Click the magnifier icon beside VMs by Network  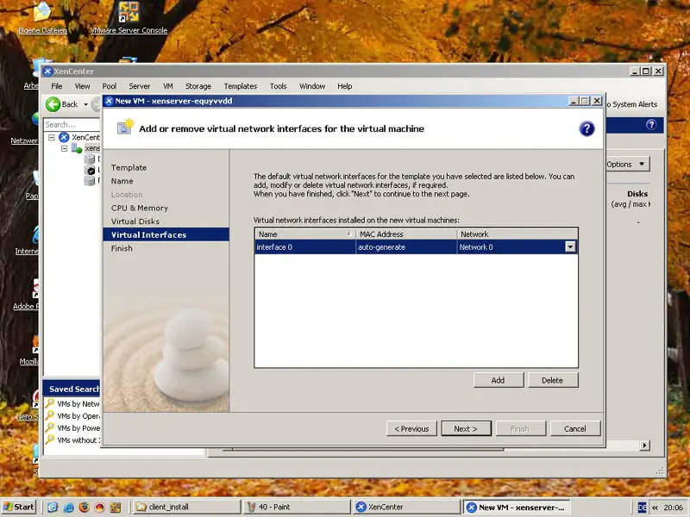[x=50, y=403]
